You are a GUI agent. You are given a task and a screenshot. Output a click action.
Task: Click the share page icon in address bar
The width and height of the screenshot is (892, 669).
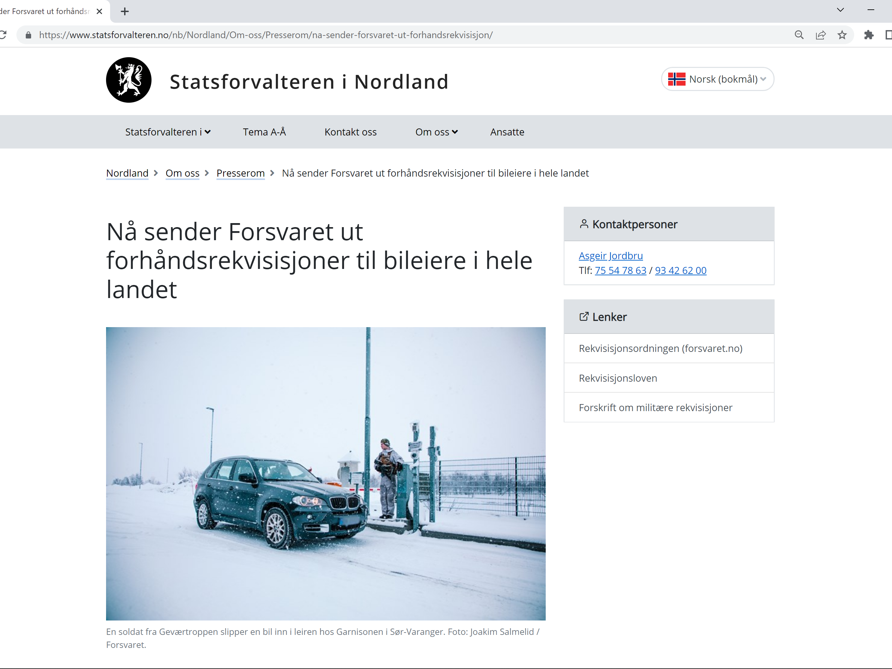pyautogui.click(x=821, y=35)
